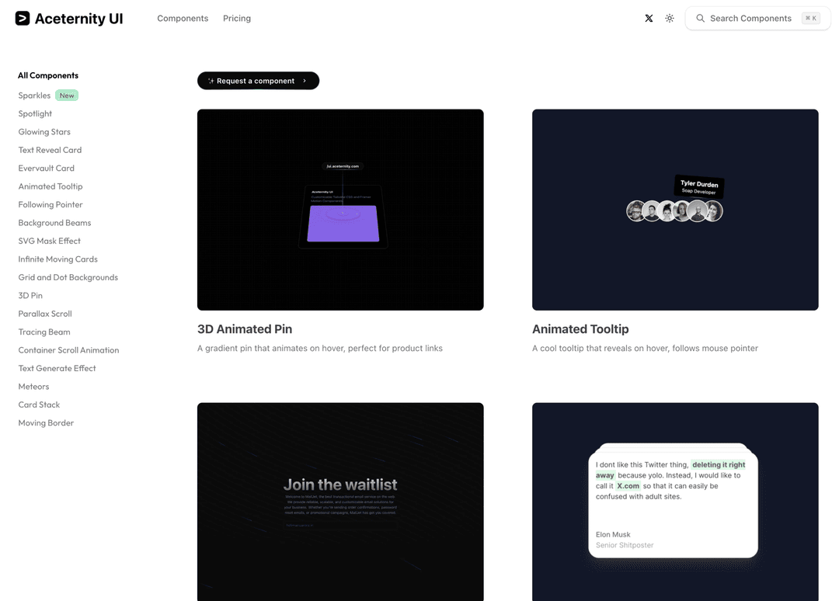This screenshot has height=601, width=839.
Task: Open the Animated Tooltip heading link
Action: (x=580, y=329)
